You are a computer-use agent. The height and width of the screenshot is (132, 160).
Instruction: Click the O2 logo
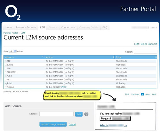[13, 12]
